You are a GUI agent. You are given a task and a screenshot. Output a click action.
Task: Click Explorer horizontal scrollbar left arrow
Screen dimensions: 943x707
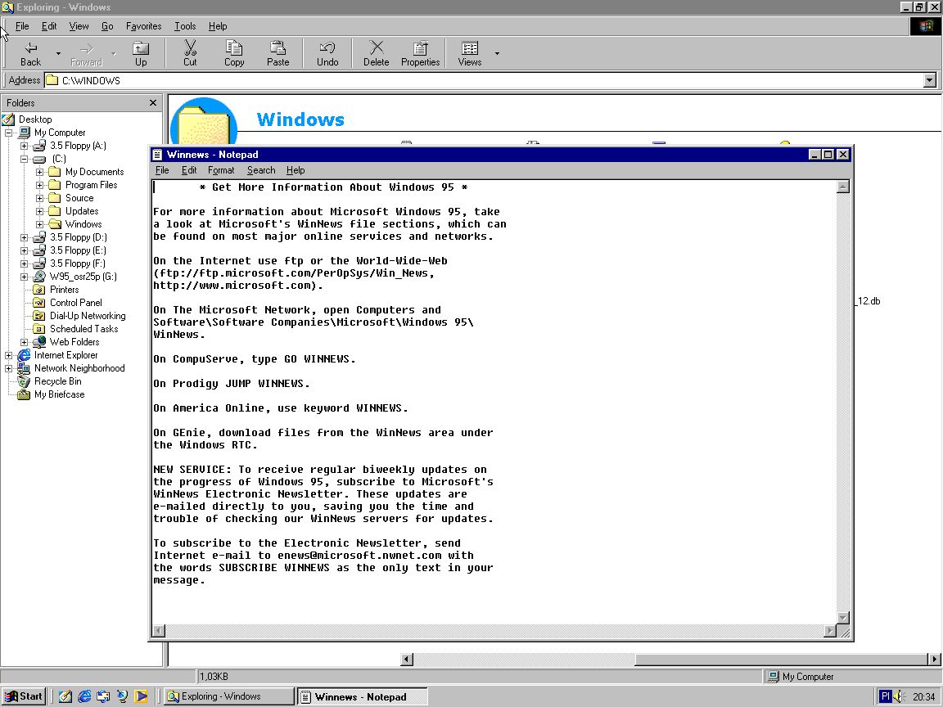(x=407, y=660)
